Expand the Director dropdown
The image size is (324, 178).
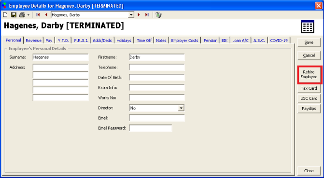[181, 108]
